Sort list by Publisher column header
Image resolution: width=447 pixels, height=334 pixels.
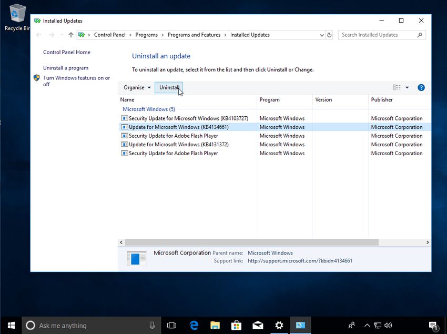point(400,99)
